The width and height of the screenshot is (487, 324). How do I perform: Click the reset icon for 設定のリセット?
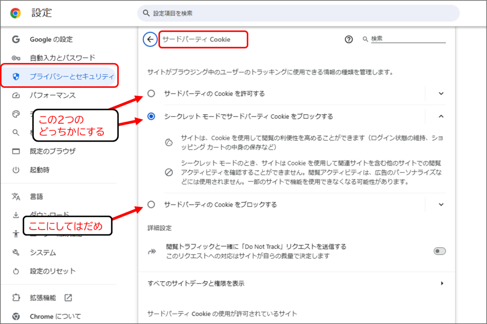16,271
